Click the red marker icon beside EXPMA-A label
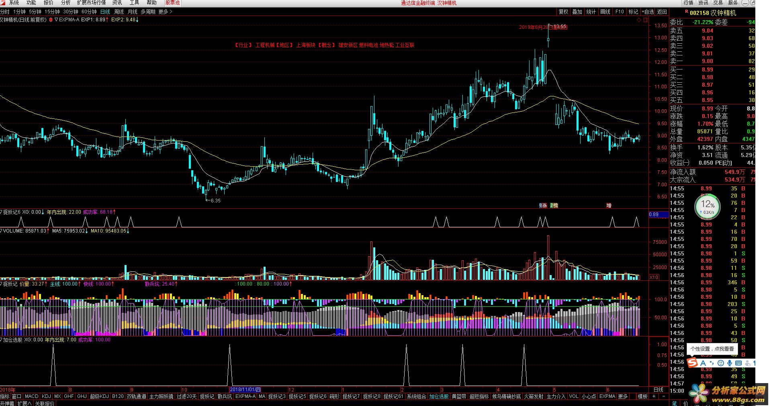 click(x=51, y=20)
